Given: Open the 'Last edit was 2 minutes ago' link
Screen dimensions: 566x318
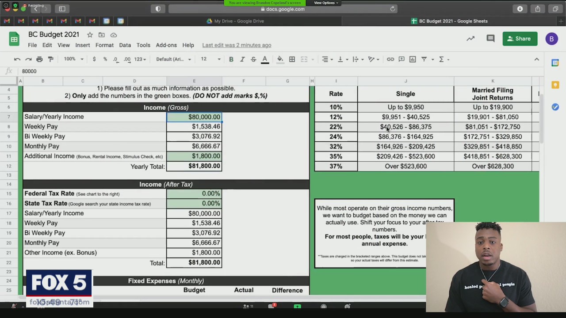Looking at the screenshot, I should click(x=237, y=45).
